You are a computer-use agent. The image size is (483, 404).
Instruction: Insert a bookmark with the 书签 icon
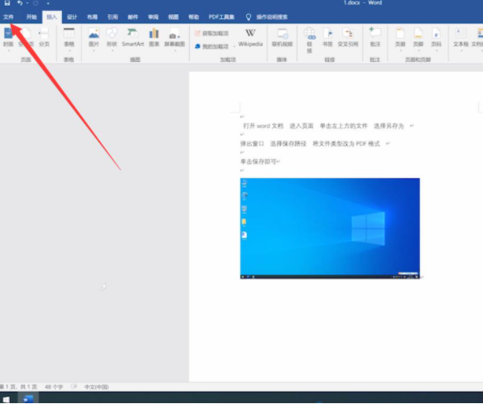327,37
